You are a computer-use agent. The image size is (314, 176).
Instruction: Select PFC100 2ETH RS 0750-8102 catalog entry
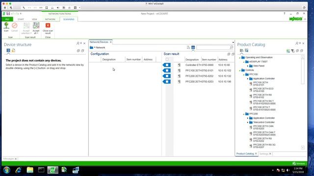point(262,96)
